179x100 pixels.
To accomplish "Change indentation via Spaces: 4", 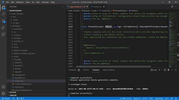I will [x=137, y=98].
